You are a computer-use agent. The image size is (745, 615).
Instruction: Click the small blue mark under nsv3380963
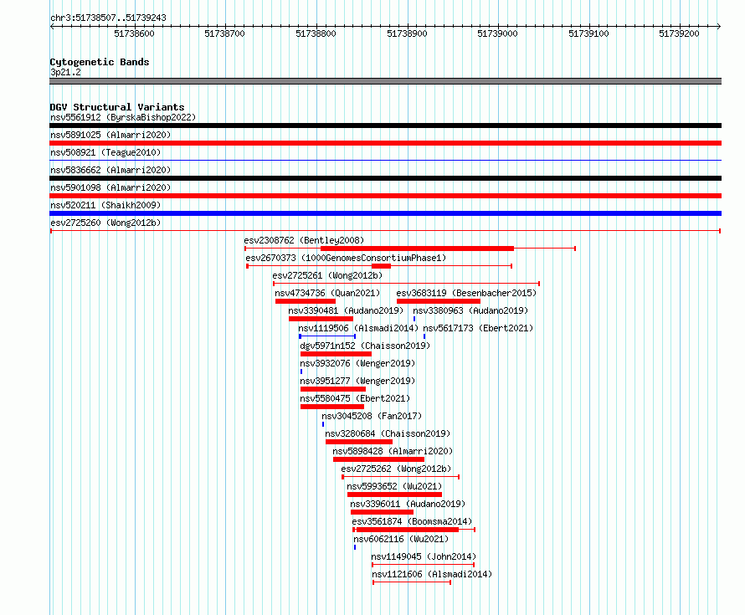(414, 319)
